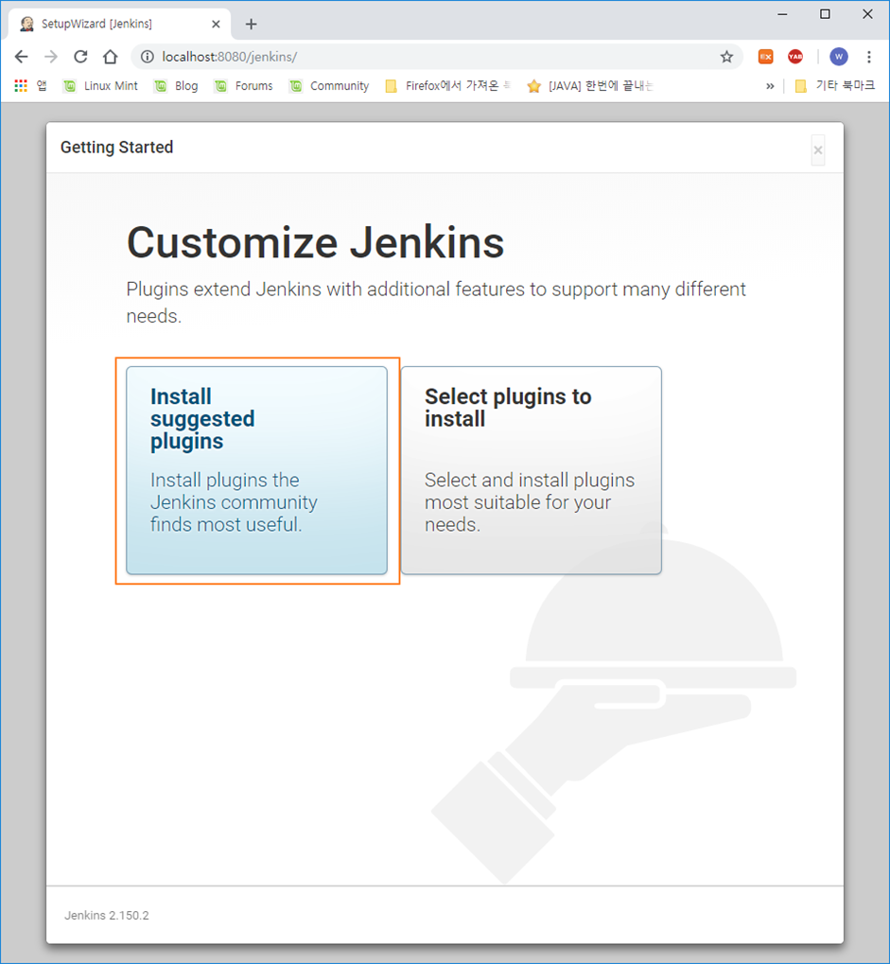Open Linux Mint bookmark

101,86
